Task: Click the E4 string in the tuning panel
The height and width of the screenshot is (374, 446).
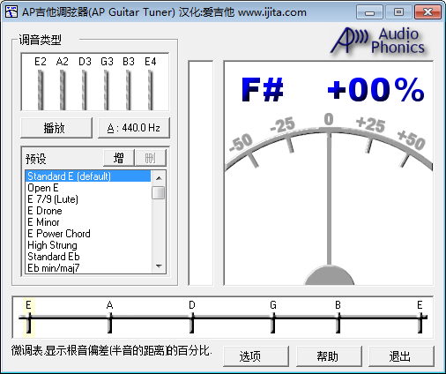Action: pyautogui.click(x=151, y=90)
